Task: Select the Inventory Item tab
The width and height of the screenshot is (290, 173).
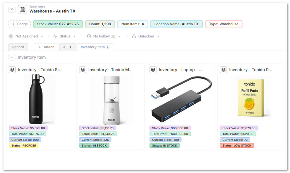Action: click(x=95, y=47)
